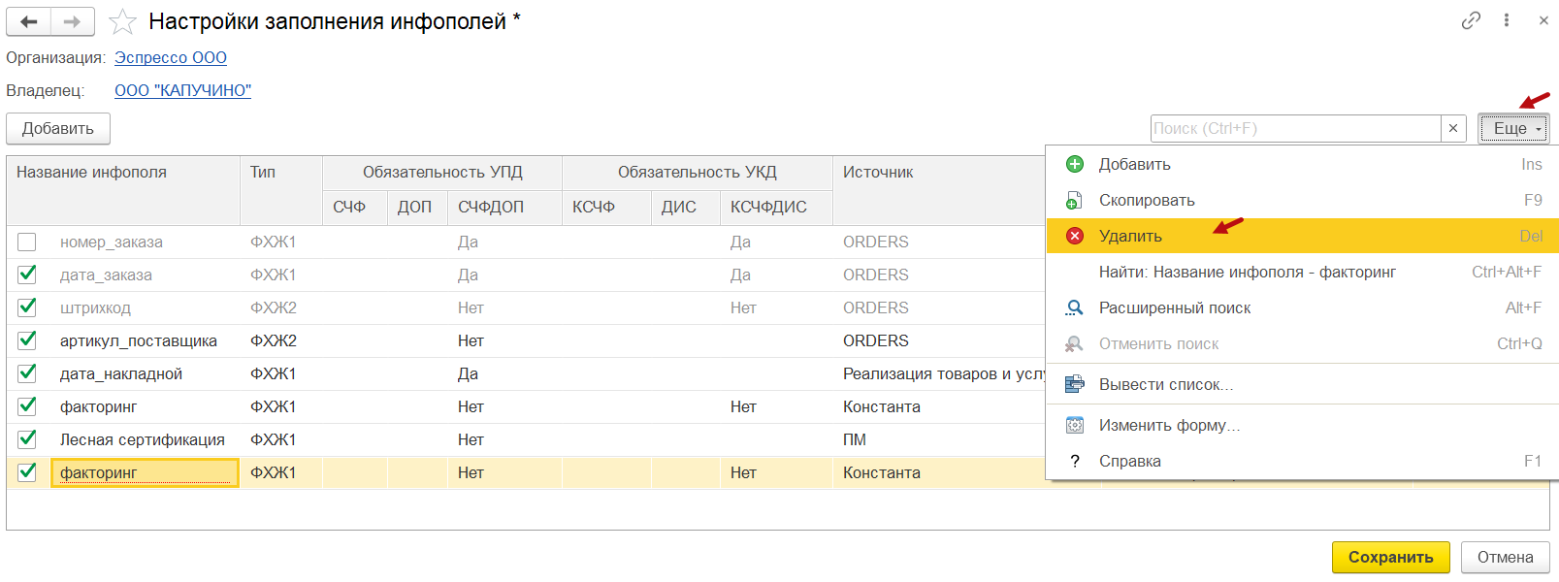Choose Скопировать in the menu

coord(1302,200)
